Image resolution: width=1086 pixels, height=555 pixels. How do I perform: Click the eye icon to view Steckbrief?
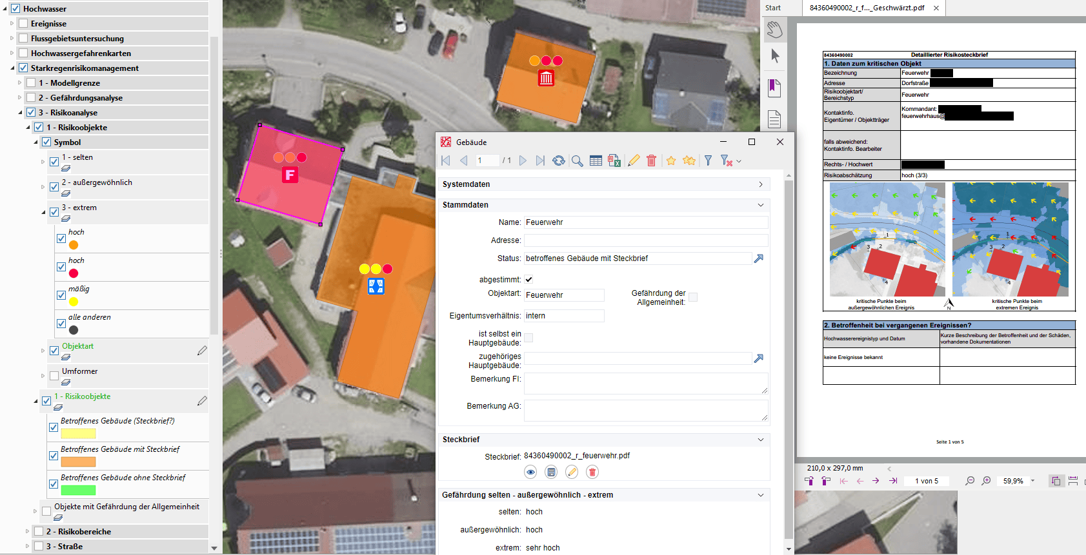coord(530,472)
